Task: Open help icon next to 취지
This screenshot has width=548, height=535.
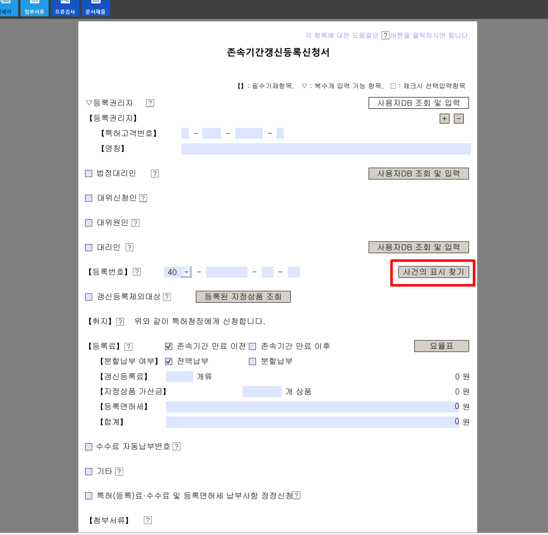Action: click(120, 322)
